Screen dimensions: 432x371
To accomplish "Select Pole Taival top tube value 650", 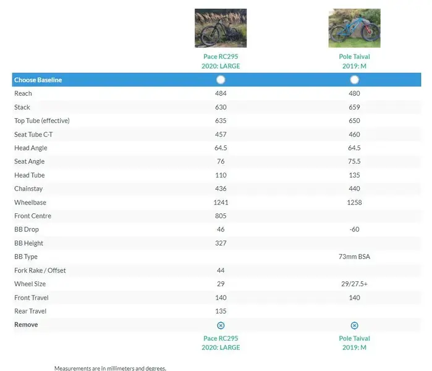I will tap(354, 121).
